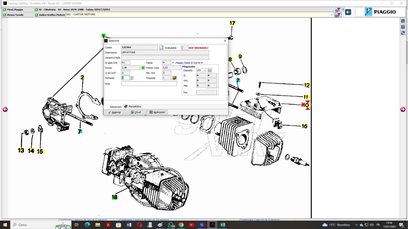Click the magenta next-table arrow on right
Viewport: 408px width, 229px height.
coord(403,109)
